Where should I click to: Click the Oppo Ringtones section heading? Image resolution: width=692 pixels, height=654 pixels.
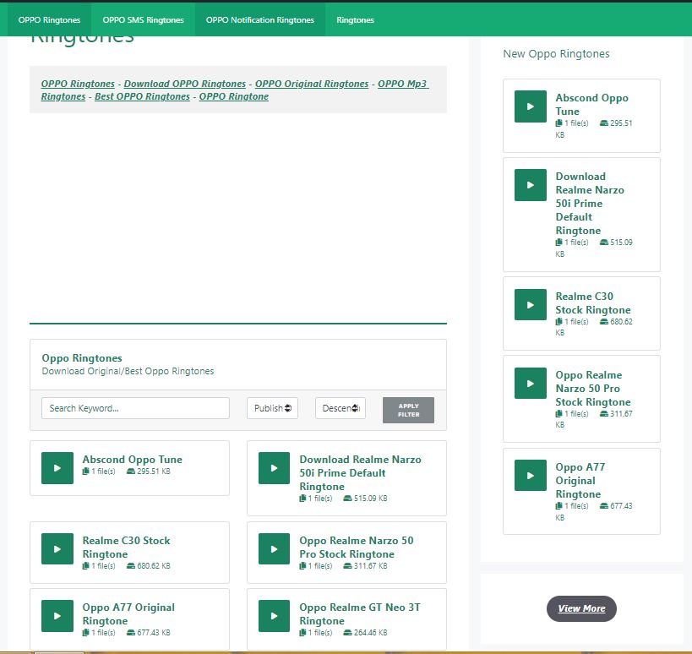click(x=82, y=358)
